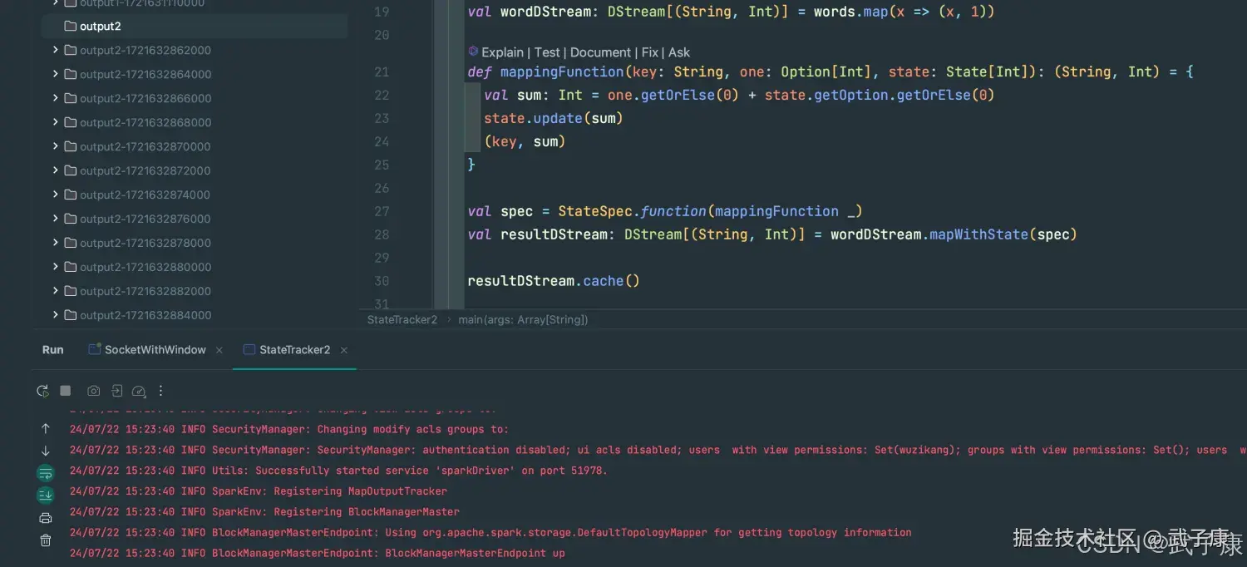
Task: Click StateSpec on line 27
Action: [x=595, y=211]
